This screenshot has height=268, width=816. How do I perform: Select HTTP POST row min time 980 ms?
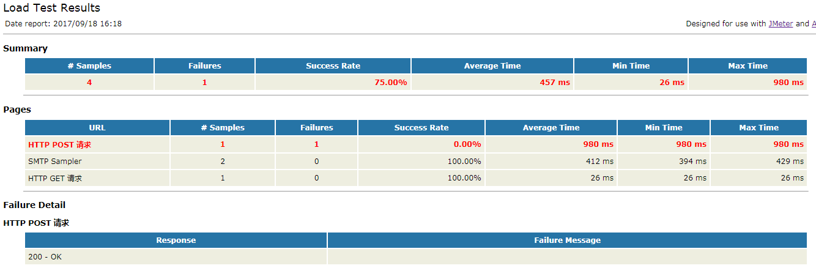click(x=691, y=144)
